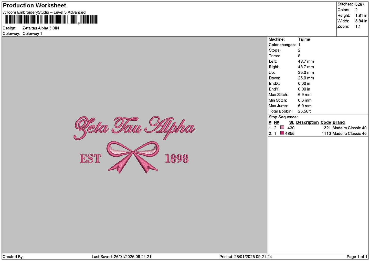Viewport: 370px width, 261px height.
Task: Click the Colors value 2
Action: pyautogui.click(x=356, y=10)
